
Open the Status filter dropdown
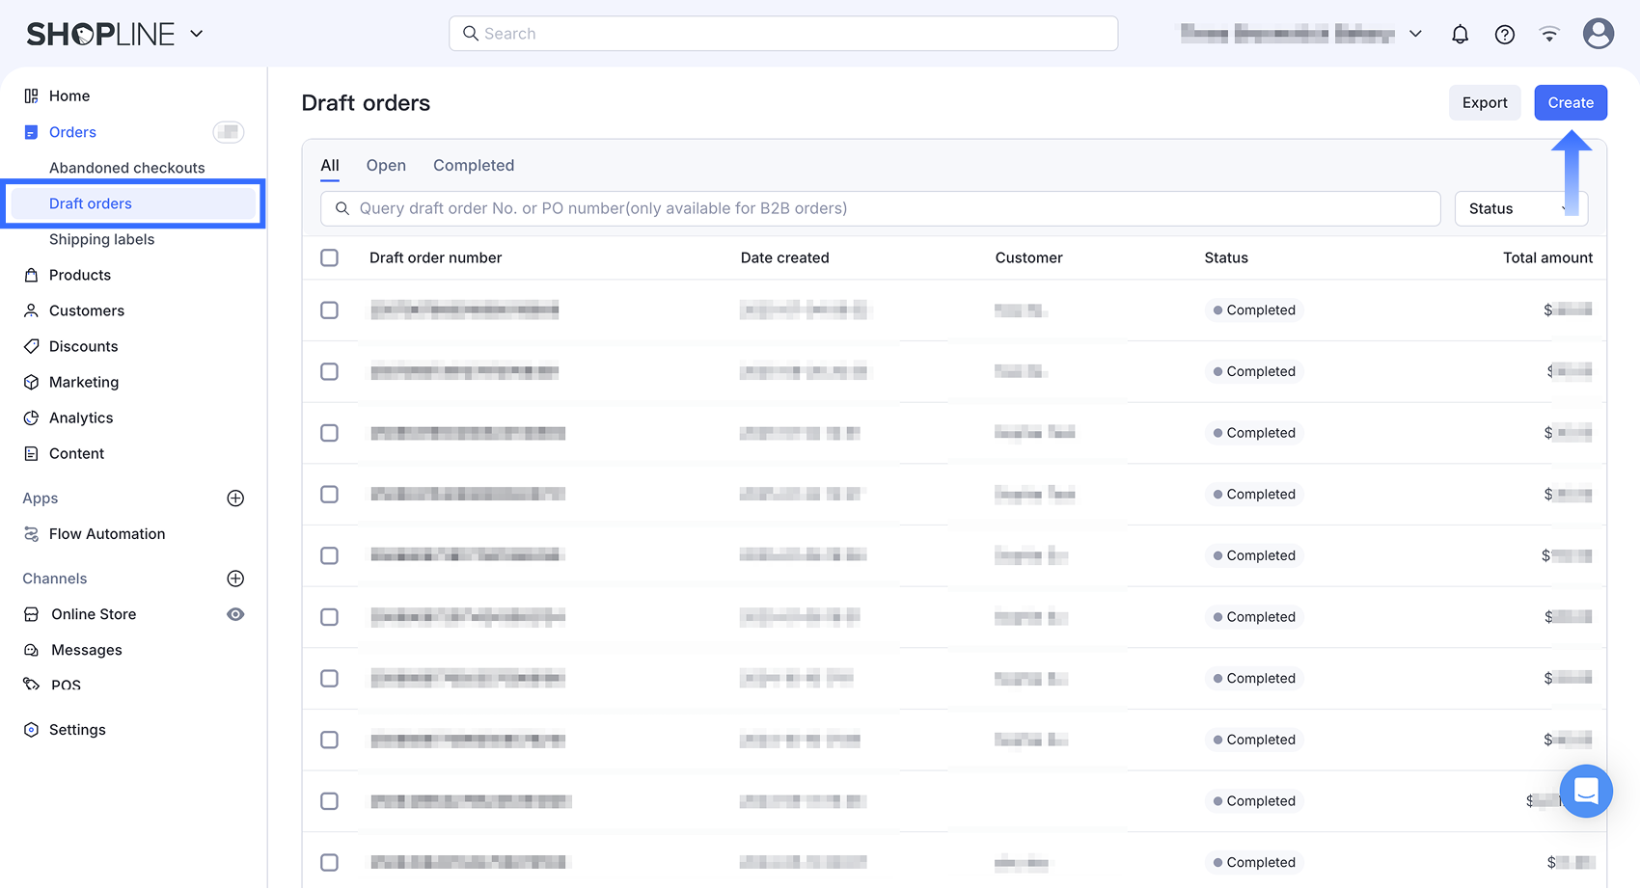pyautogui.click(x=1520, y=208)
